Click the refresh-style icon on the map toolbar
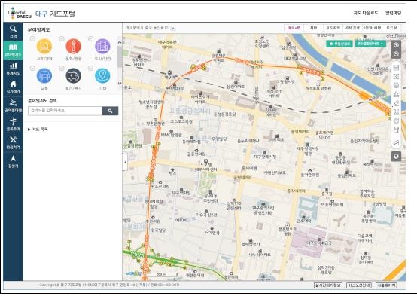 coord(396,121)
